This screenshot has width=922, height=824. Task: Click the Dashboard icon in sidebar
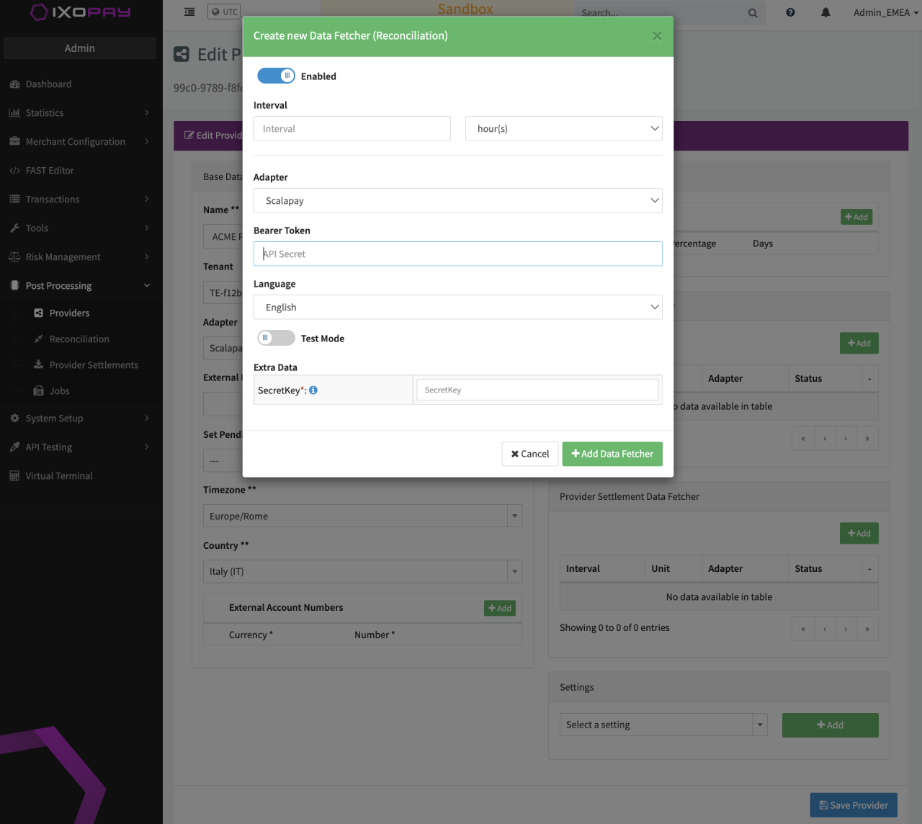(14, 84)
